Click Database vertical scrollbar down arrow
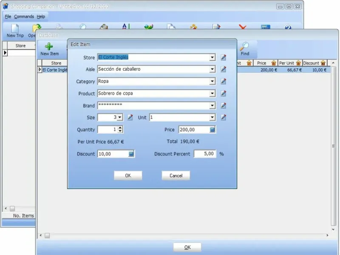 click(333, 229)
